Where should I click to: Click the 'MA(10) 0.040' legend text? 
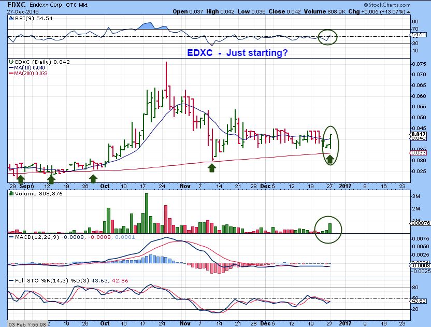[30, 68]
